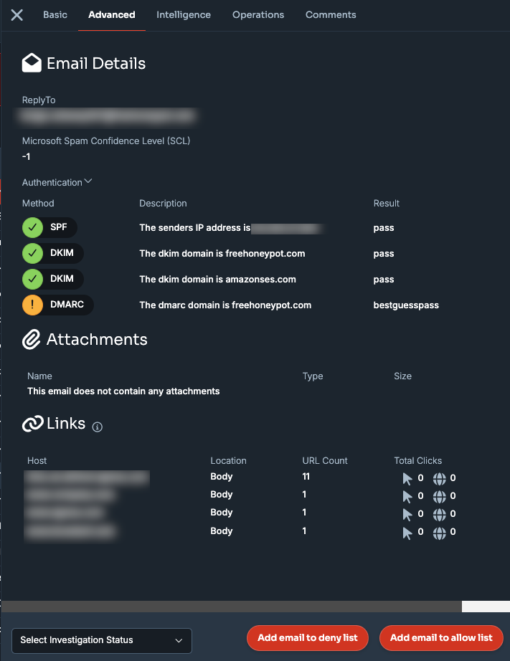Viewport: 510px width, 661px height.
Task: Click the Attachments paperclip icon
Action: [32, 339]
